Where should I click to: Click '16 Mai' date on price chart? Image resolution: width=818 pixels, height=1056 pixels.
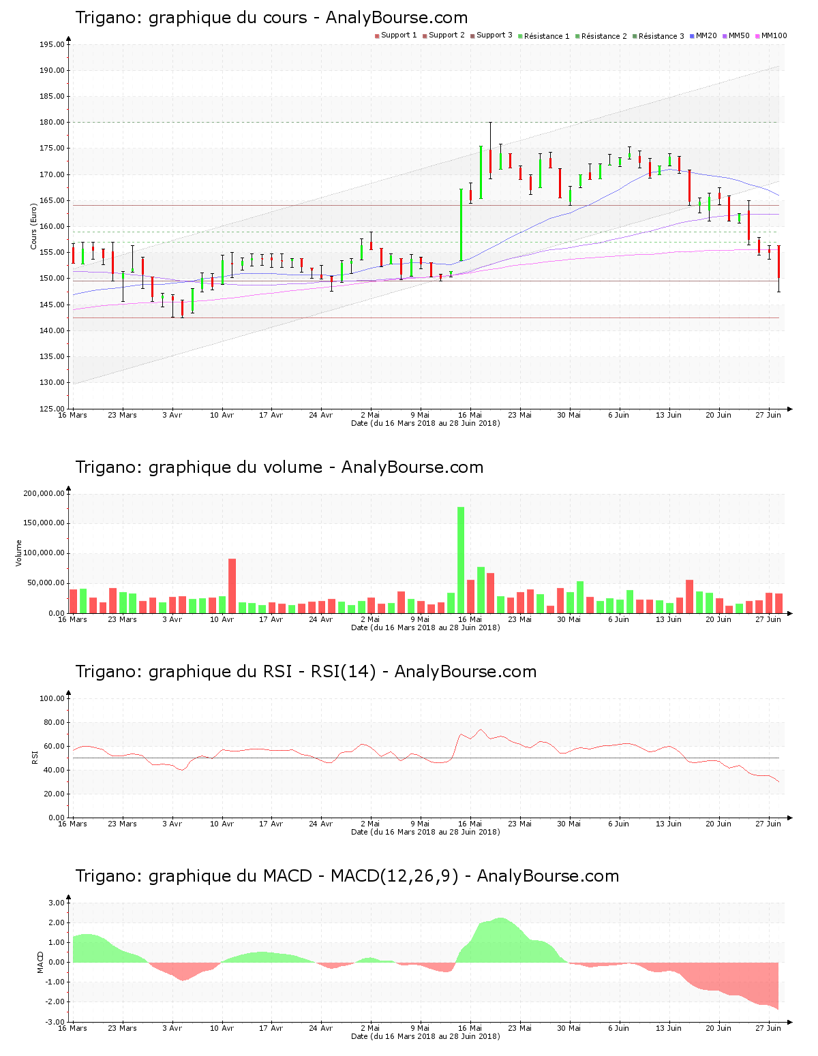pyautogui.click(x=470, y=415)
